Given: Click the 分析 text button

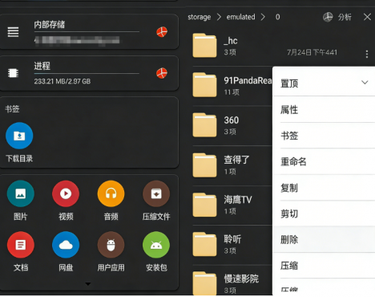Looking at the screenshot, I should pyautogui.click(x=345, y=17).
